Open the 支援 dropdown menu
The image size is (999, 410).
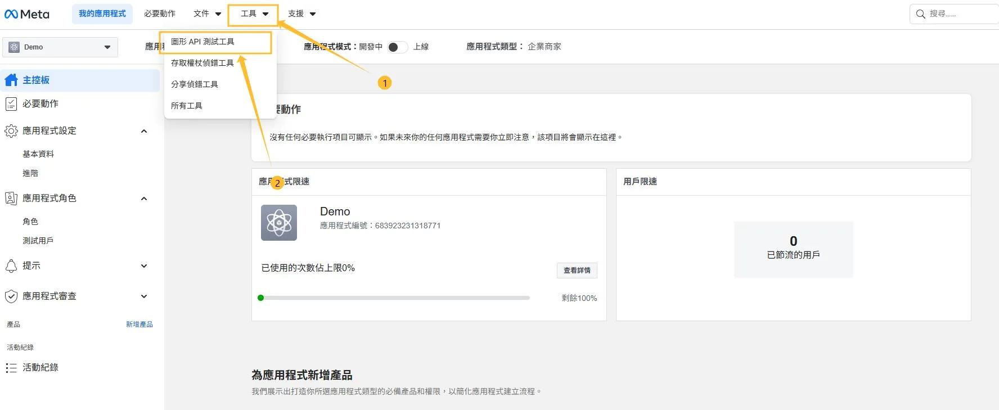[x=302, y=13]
